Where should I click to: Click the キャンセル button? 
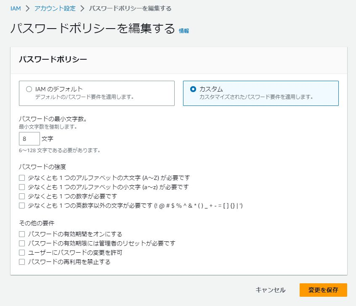tap(270, 290)
